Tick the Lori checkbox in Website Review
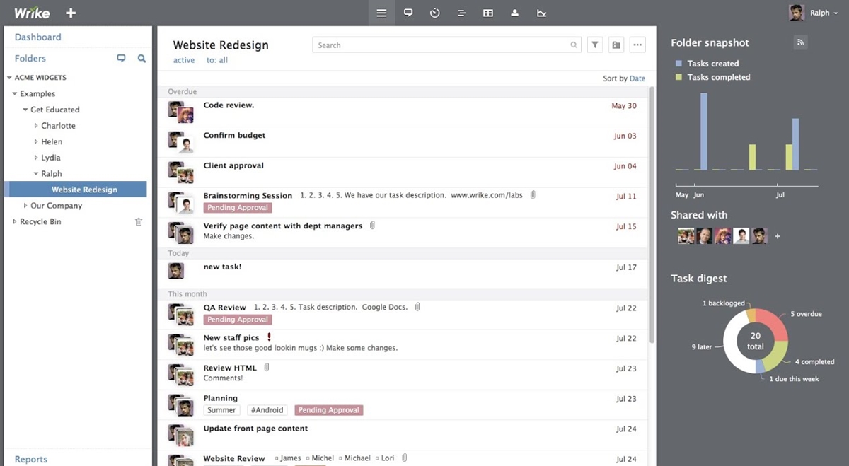 coord(379,458)
